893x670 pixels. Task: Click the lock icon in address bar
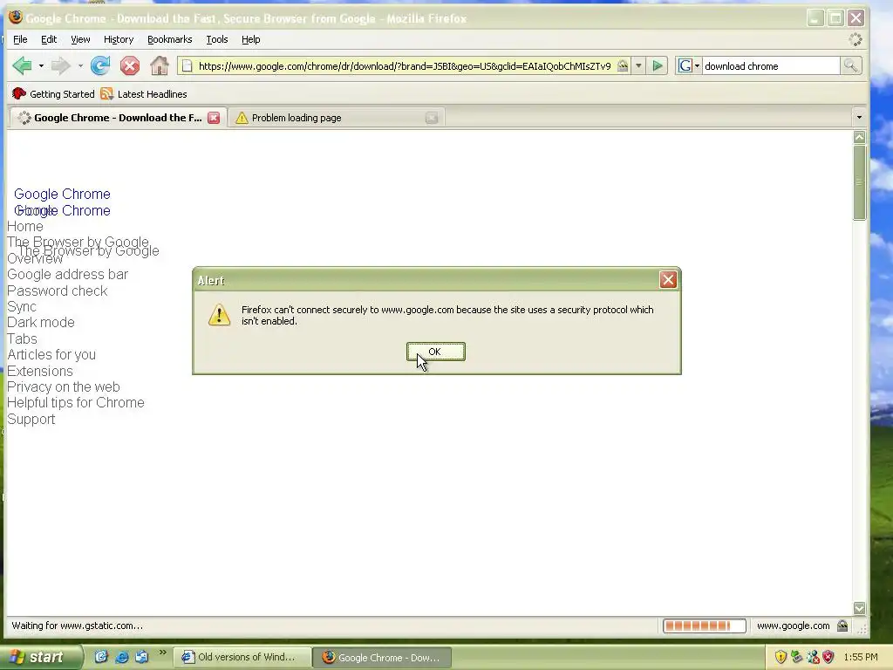click(623, 66)
